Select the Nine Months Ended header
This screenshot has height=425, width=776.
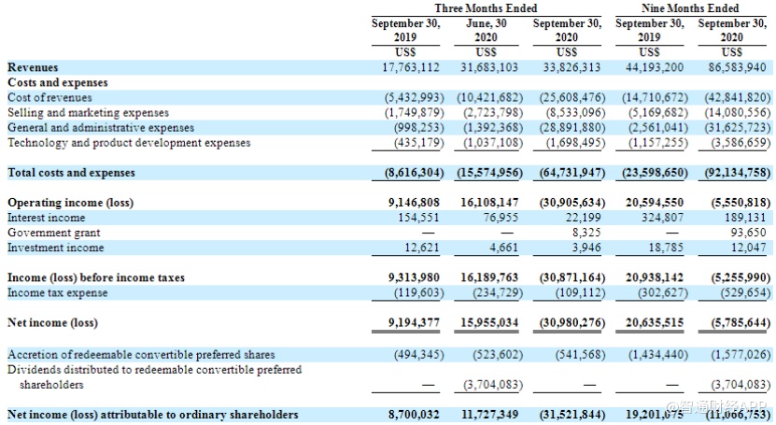click(691, 8)
